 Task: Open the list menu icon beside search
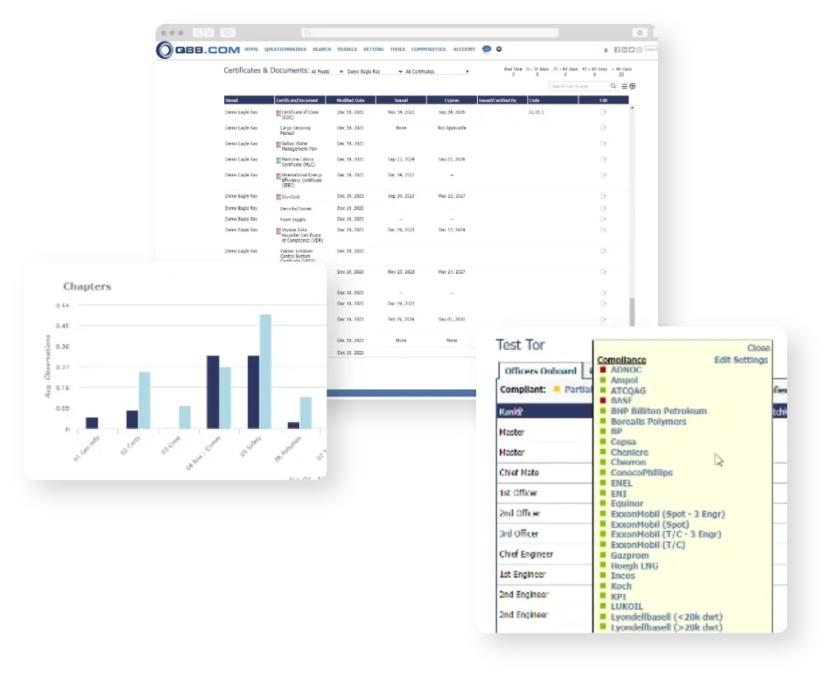coord(624,86)
